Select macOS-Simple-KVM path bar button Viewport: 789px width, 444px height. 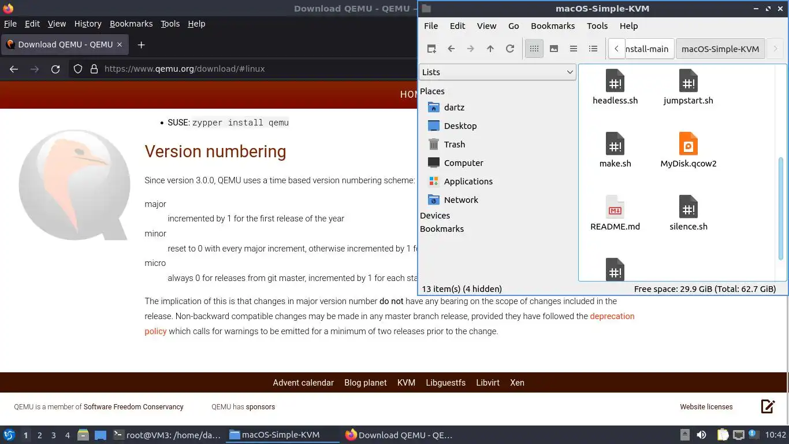tap(720, 49)
